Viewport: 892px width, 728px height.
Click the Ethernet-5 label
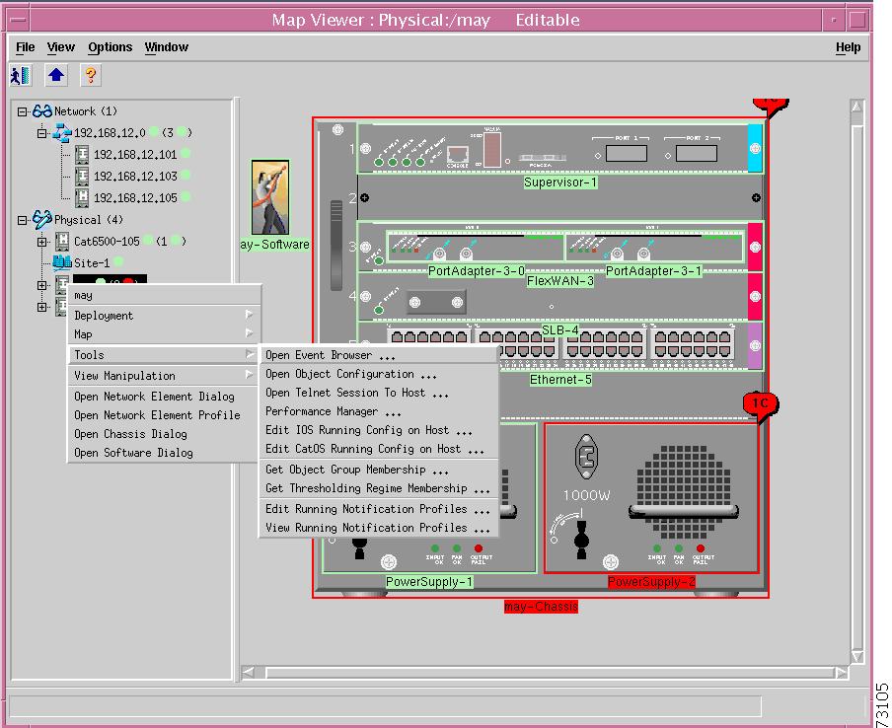[x=560, y=380]
